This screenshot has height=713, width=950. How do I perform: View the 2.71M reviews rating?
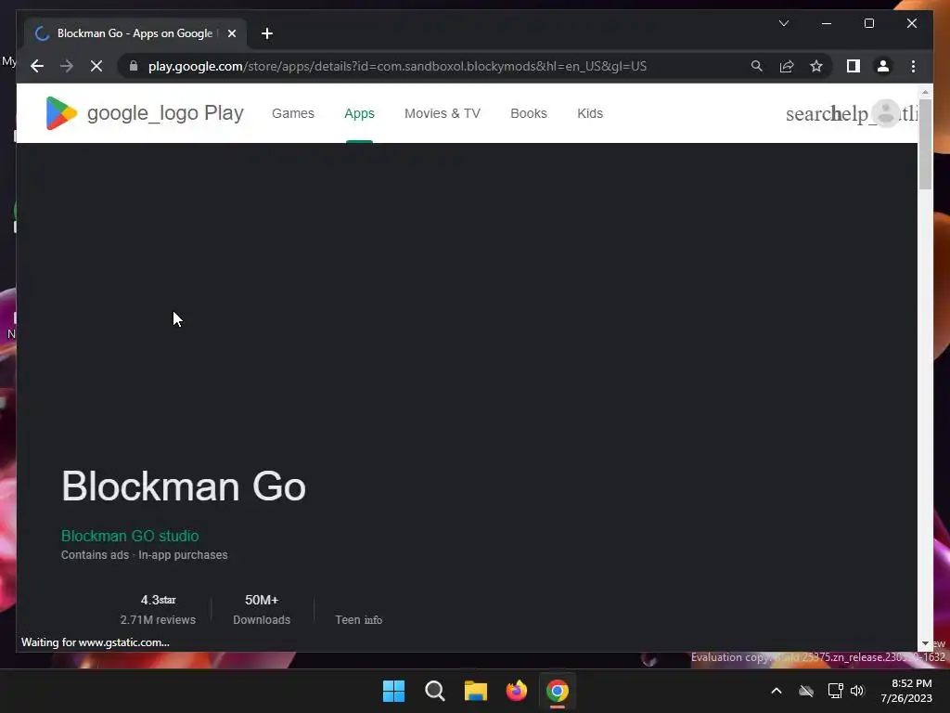tap(158, 609)
